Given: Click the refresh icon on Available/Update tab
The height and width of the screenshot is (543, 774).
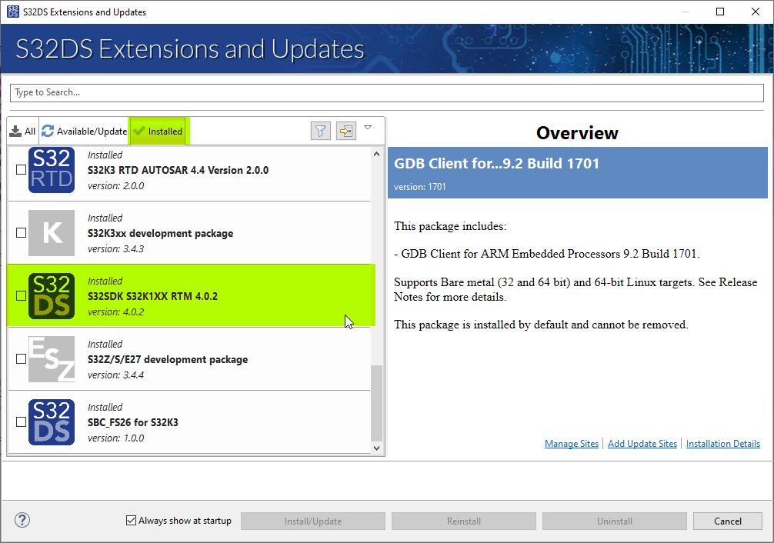Looking at the screenshot, I should click(x=46, y=131).
